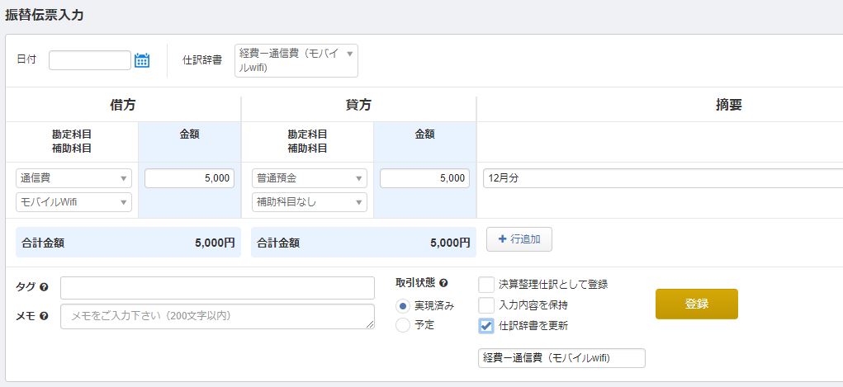Select the 予定 radio button
Screen dimensions: 843x387
(x=403, y=325)
